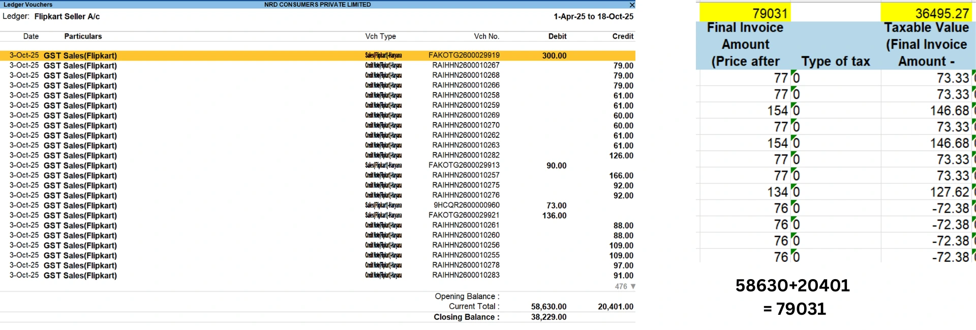Select voucher RAIHHN2600010282
This screenshot has height=330, width=976.
[x=318, y=156]
